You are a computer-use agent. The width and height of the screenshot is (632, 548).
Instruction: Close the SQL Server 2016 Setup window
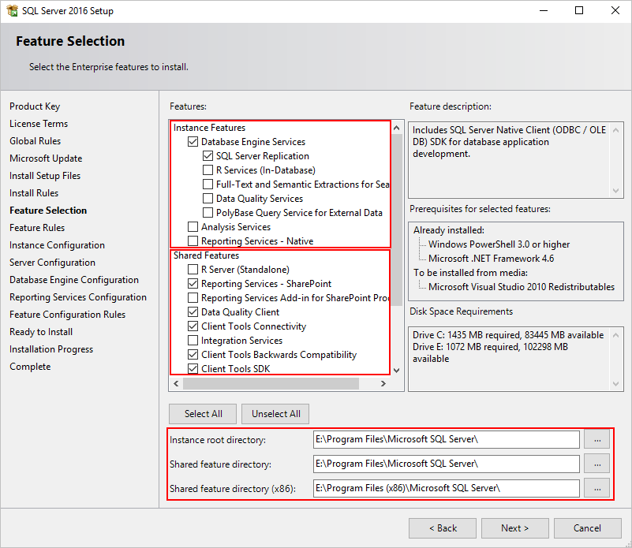point(615,10)
